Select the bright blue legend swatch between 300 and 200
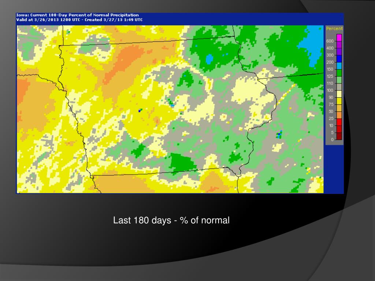 (x=339, y=59)
